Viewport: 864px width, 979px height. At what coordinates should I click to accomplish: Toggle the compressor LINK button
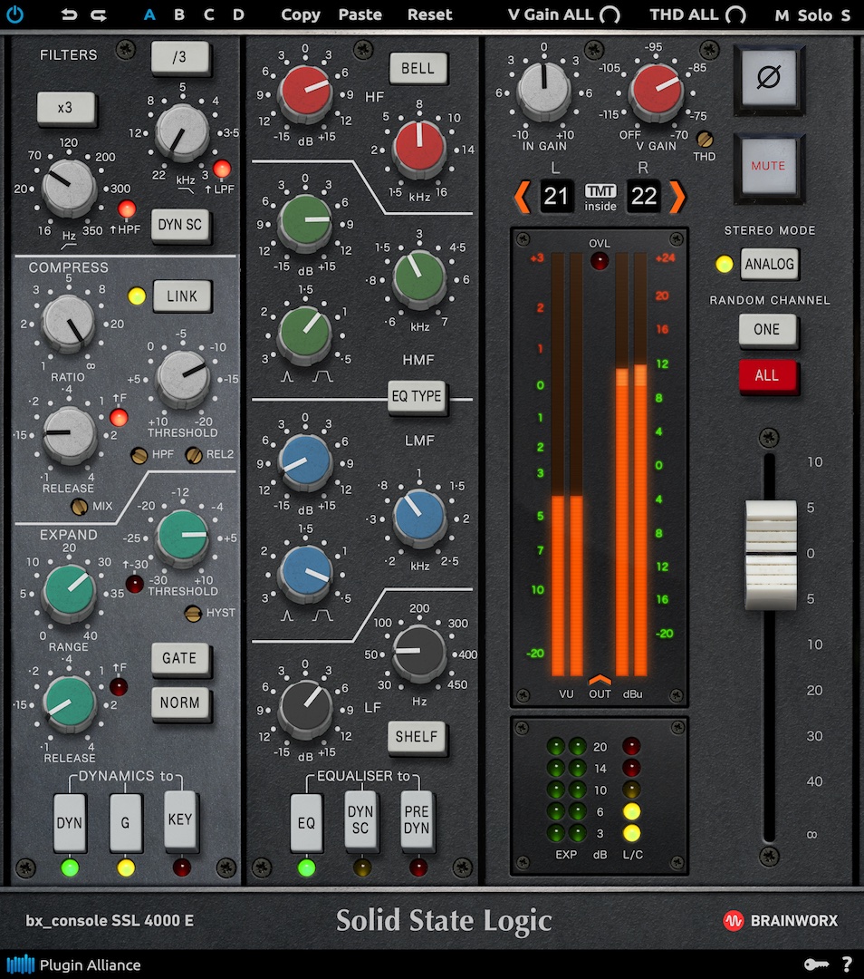pos(181,296)
